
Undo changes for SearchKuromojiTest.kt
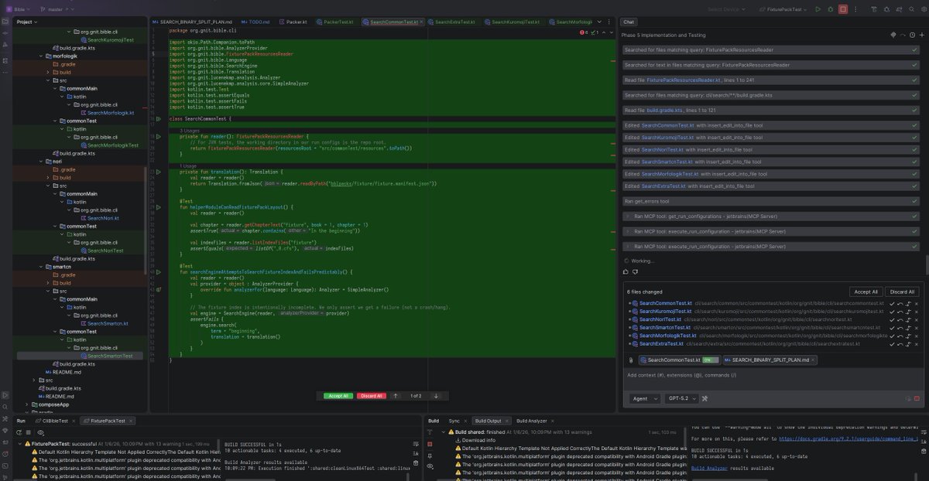(900, 312)
